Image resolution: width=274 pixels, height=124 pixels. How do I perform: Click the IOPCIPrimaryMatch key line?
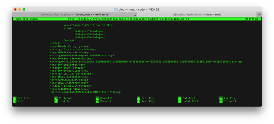(x=71, y=59)
